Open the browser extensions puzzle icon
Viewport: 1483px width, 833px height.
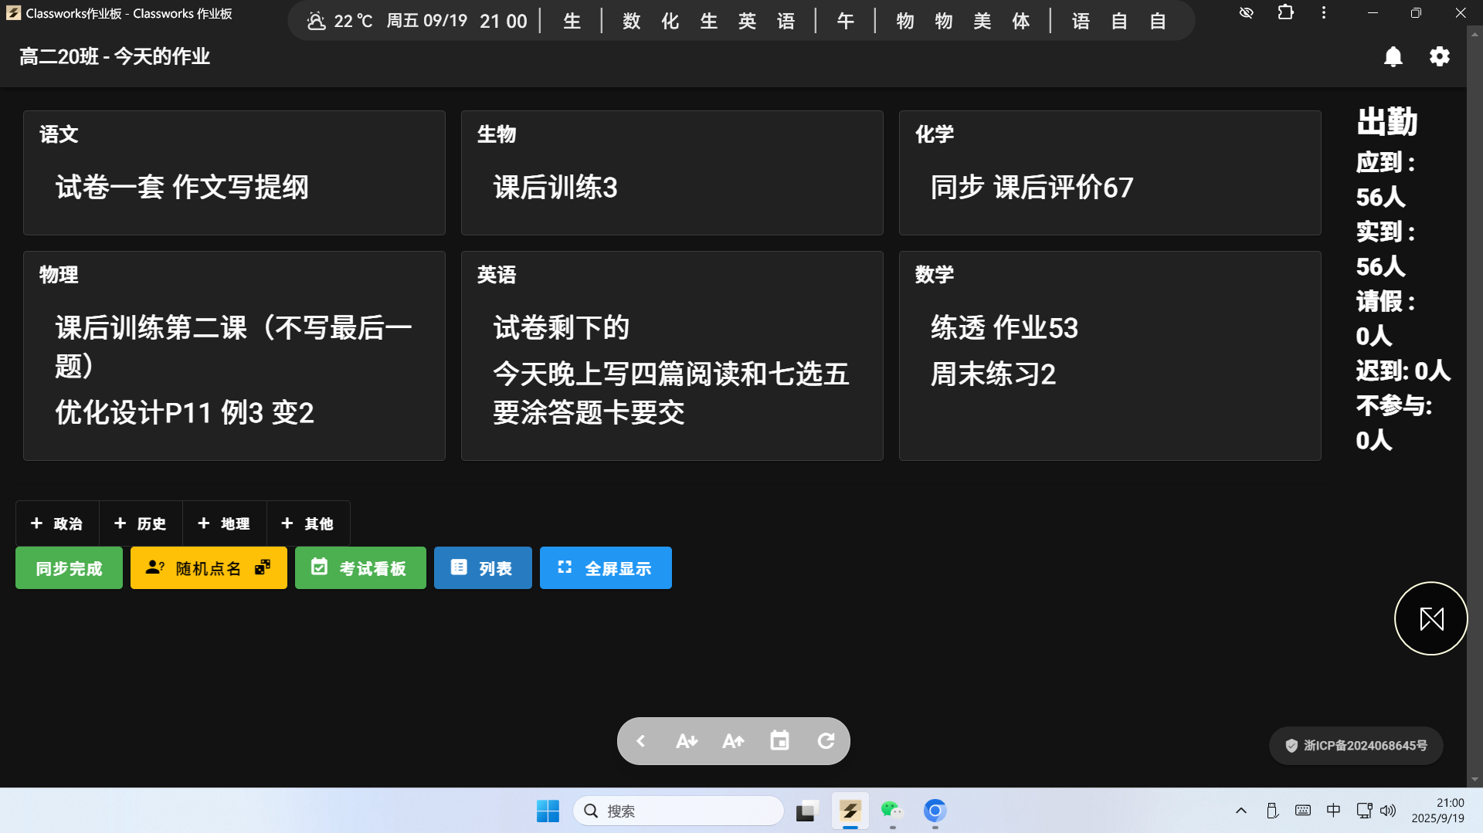[x=1284, y=13]
